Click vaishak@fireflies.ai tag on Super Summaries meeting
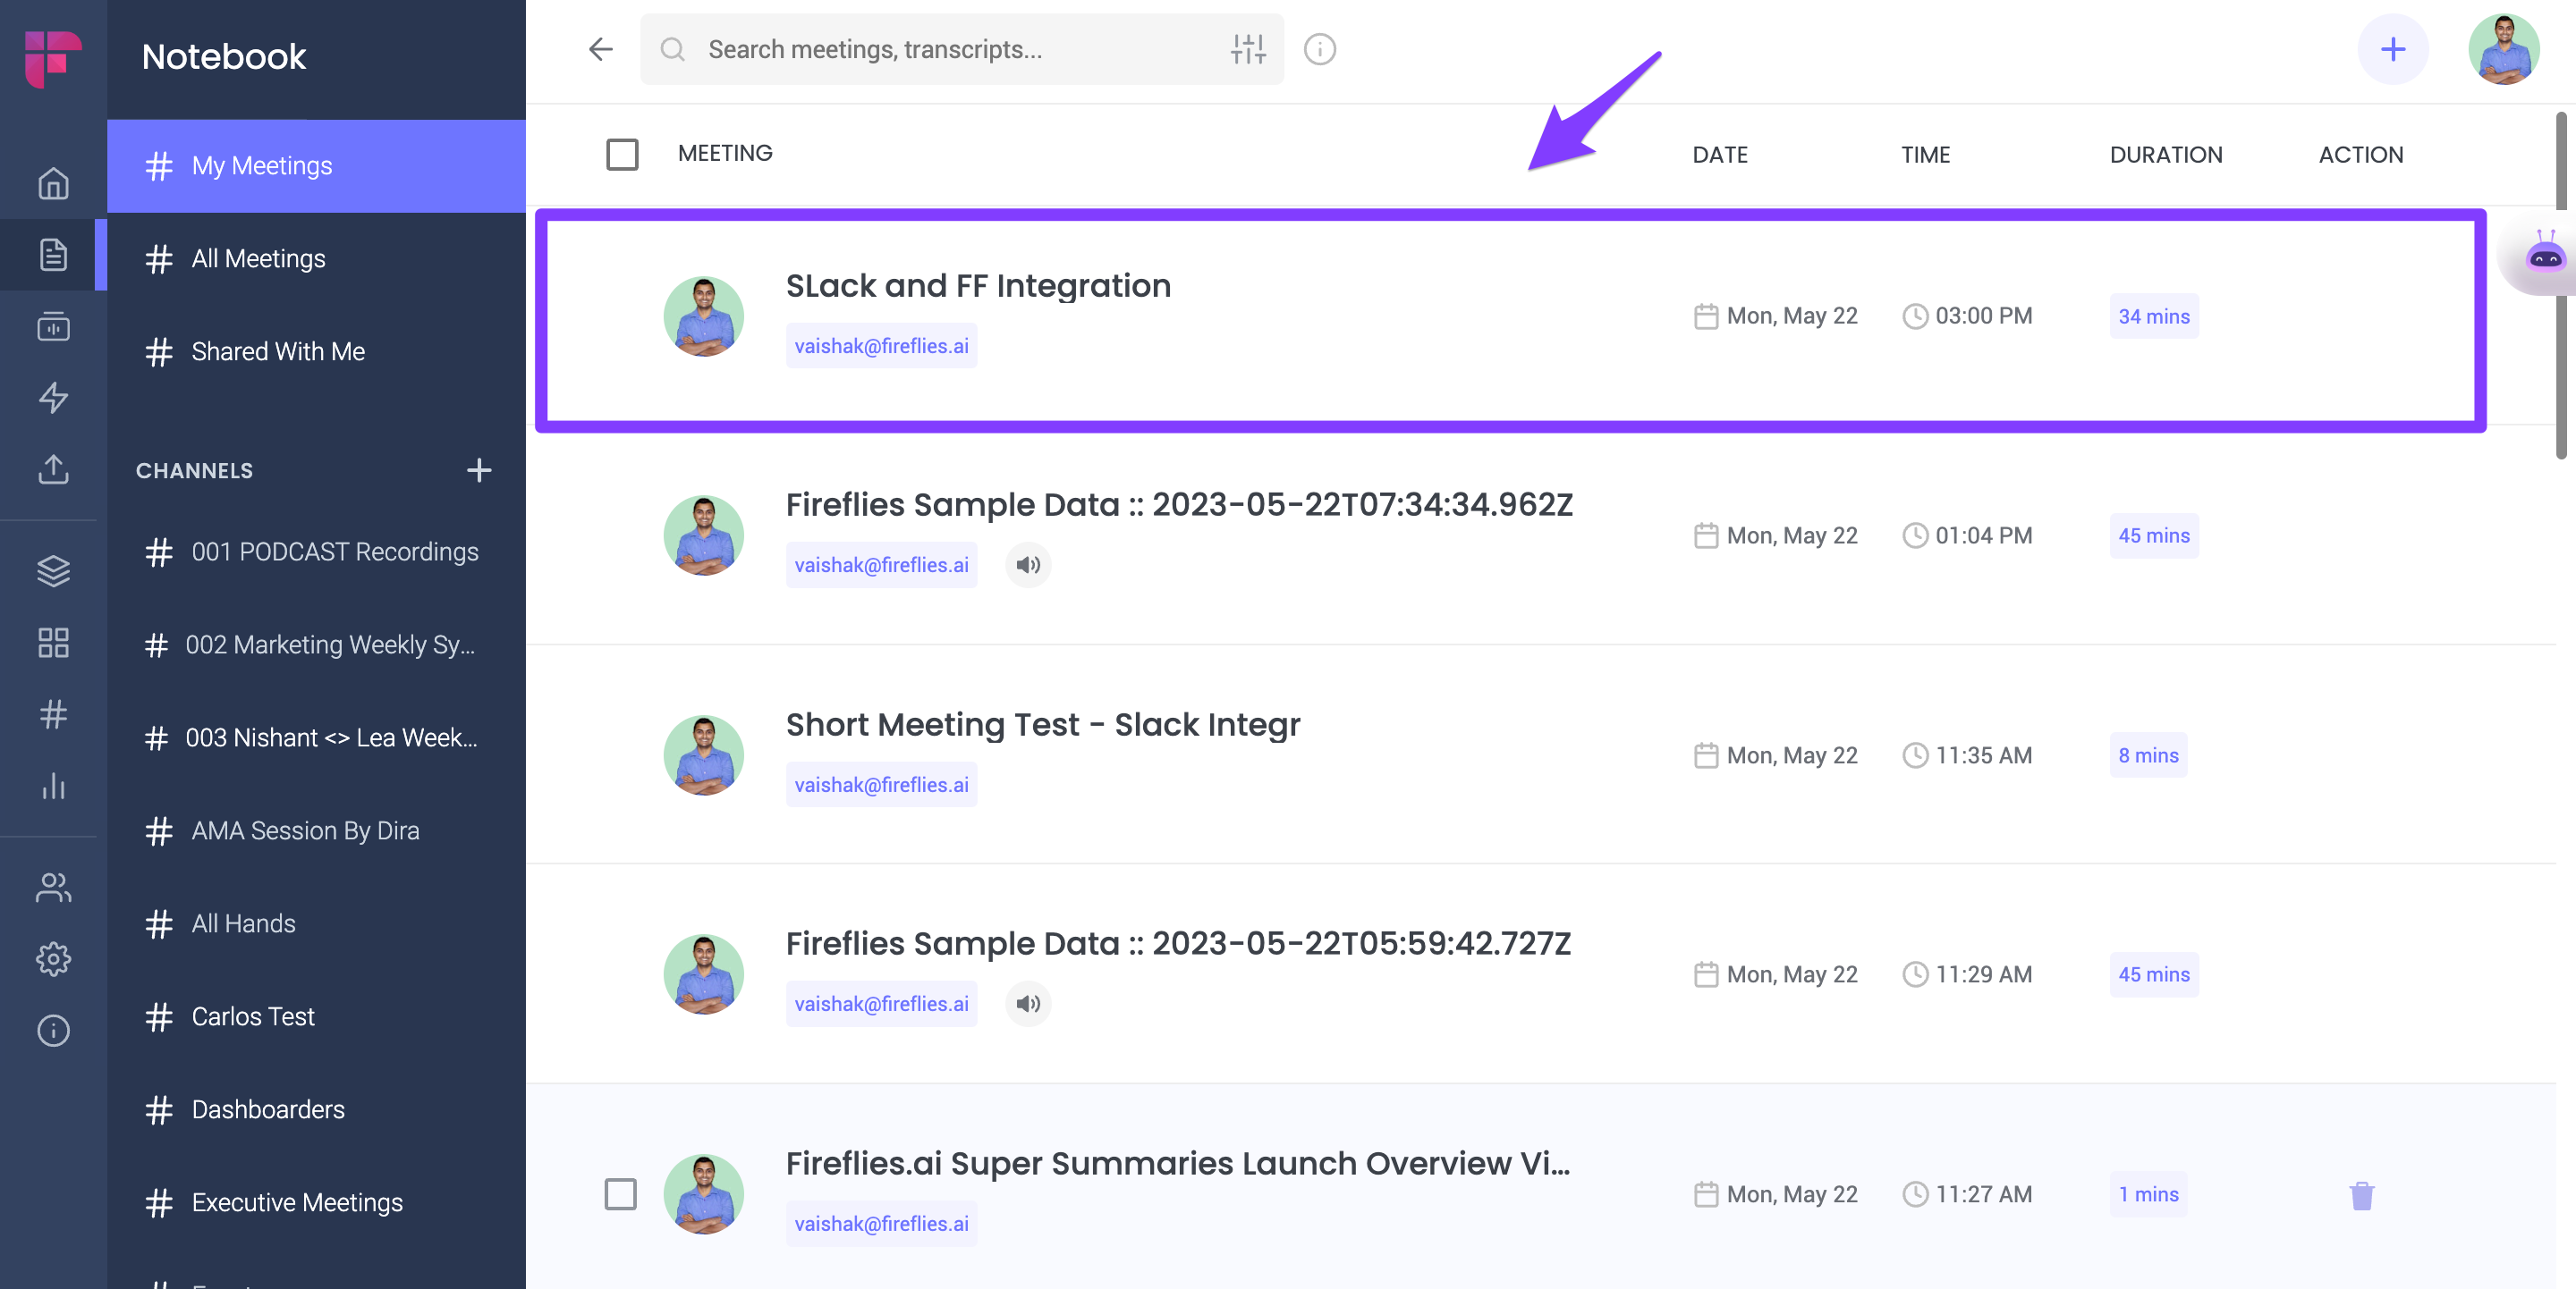The image size is (2576, 1289). point(881,1223)
